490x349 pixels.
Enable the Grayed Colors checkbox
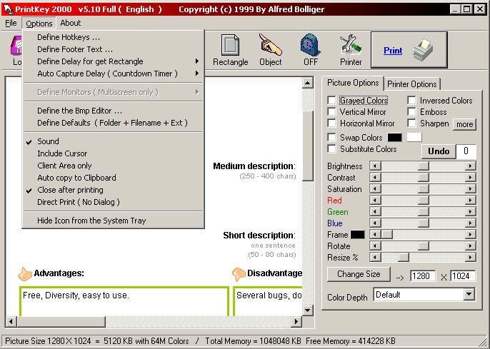[331, 101]
